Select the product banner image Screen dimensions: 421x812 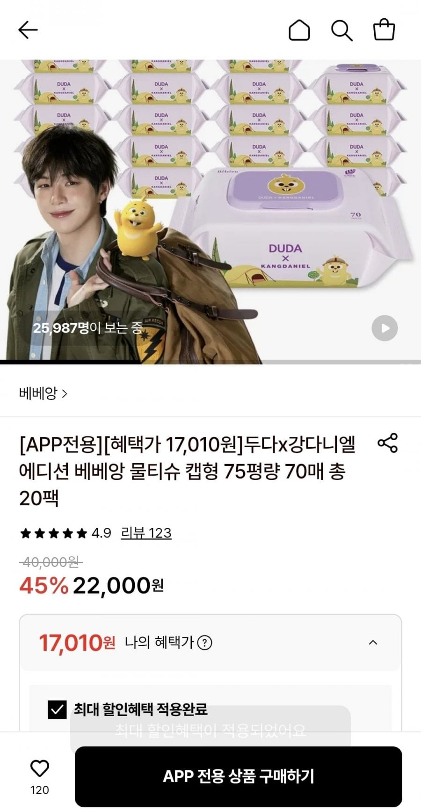[210, 210]
